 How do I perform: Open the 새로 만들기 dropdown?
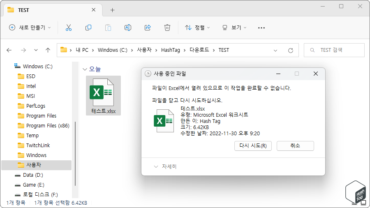pyautogui.click(x=30, y=28)
